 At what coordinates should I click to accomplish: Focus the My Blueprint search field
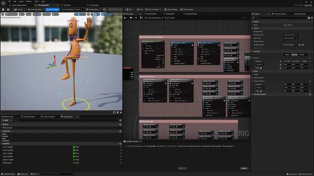tap(64, 120)
